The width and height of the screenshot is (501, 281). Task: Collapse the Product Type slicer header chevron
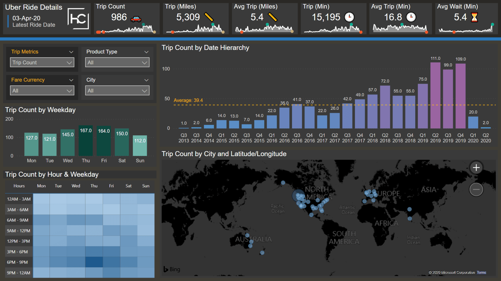coord(146,52)
